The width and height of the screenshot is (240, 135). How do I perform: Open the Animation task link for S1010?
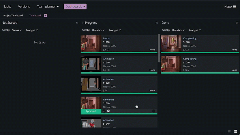[108, 59]
